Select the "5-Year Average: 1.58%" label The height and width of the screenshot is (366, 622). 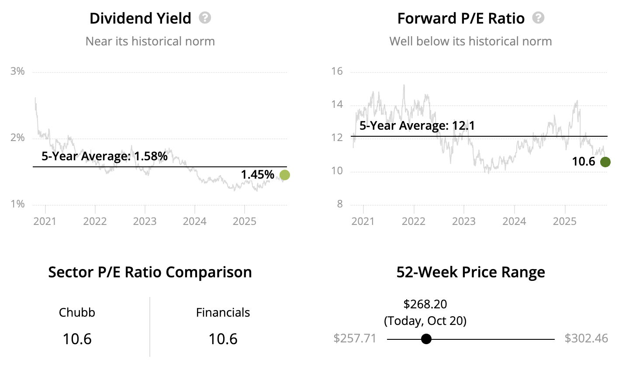point(104,156)
